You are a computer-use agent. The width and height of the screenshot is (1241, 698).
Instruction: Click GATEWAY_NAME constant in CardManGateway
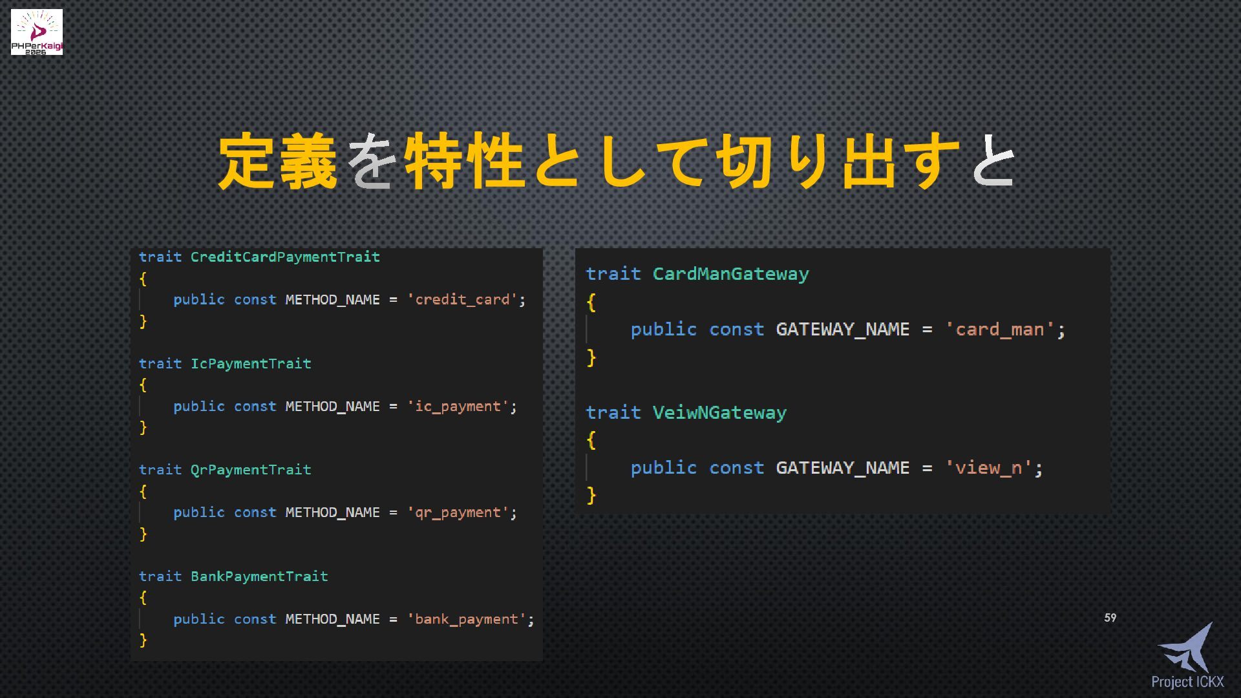click(842, 330)
